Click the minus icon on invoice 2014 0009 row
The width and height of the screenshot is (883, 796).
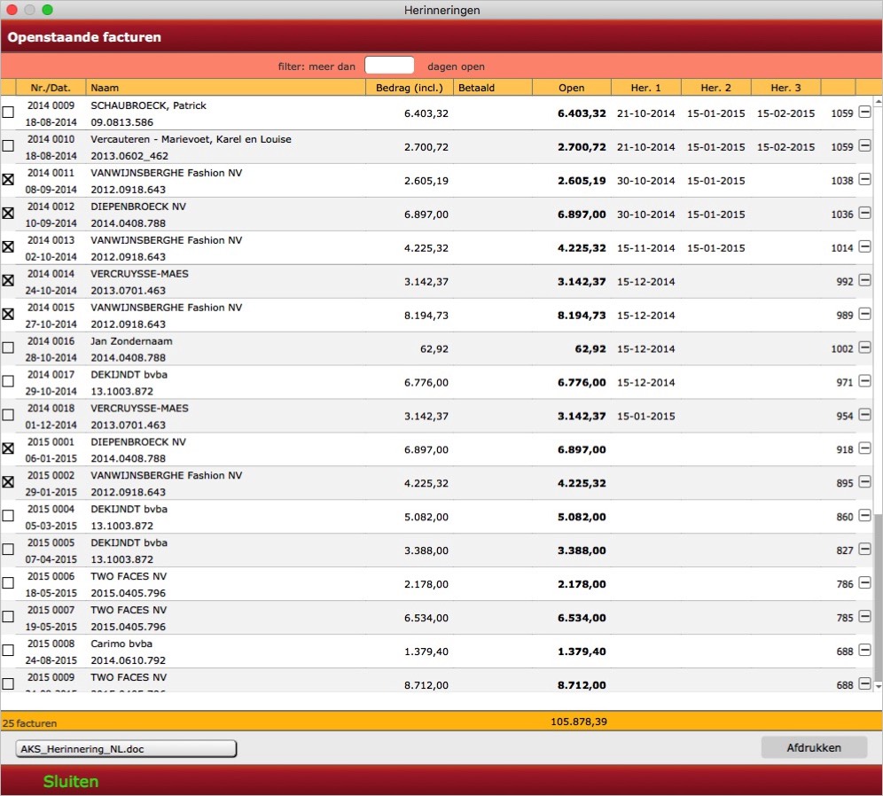tap(864, 113)
